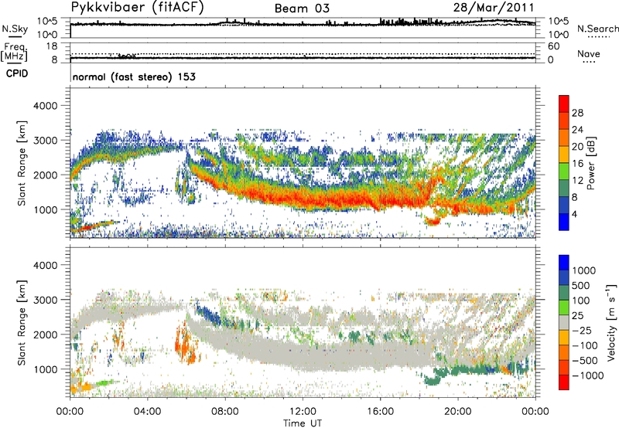Click the Nave legend label
This screenshot has height=428, width=619.
tap(589, 53)
